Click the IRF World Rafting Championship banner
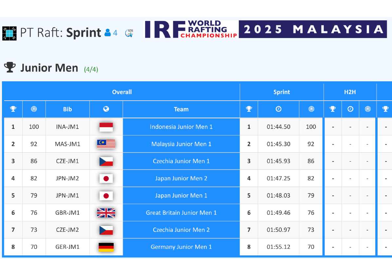The width and height of the screenshot is (392, 259). (x=266, y=30)
